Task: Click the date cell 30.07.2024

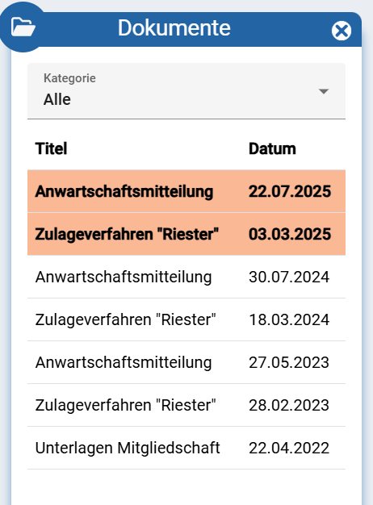Action: (289, 277)
